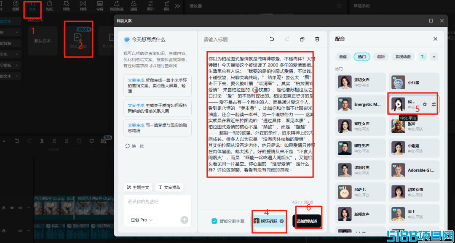Preview the selected 娱乐扒妹 voice play button

tap(399, 104)
